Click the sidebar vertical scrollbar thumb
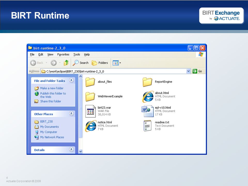 pyautogui.click(x=81, y=108)
